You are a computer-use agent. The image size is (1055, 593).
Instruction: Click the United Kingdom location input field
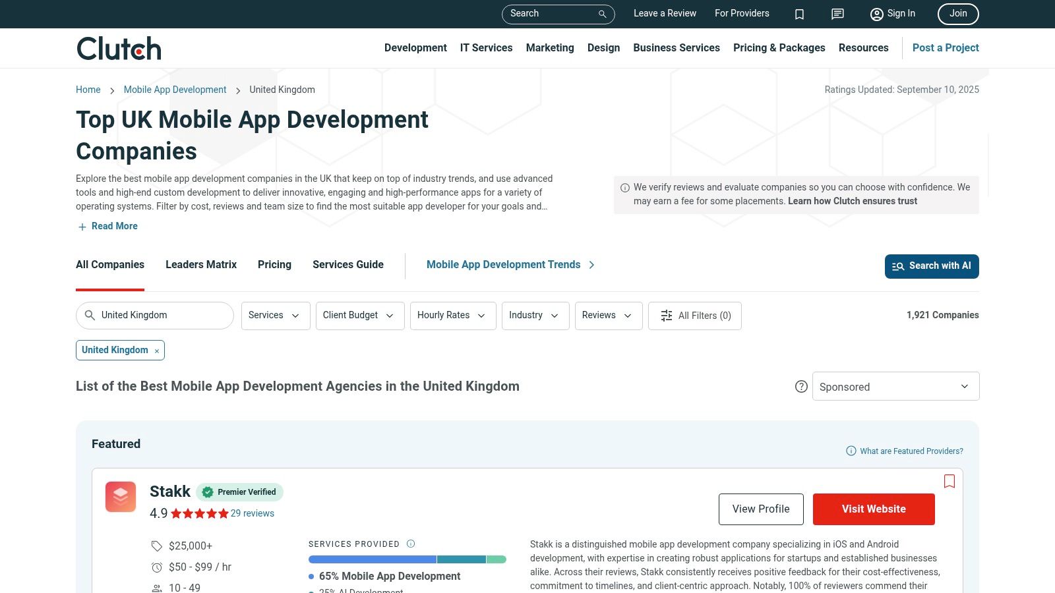point(162,316)
